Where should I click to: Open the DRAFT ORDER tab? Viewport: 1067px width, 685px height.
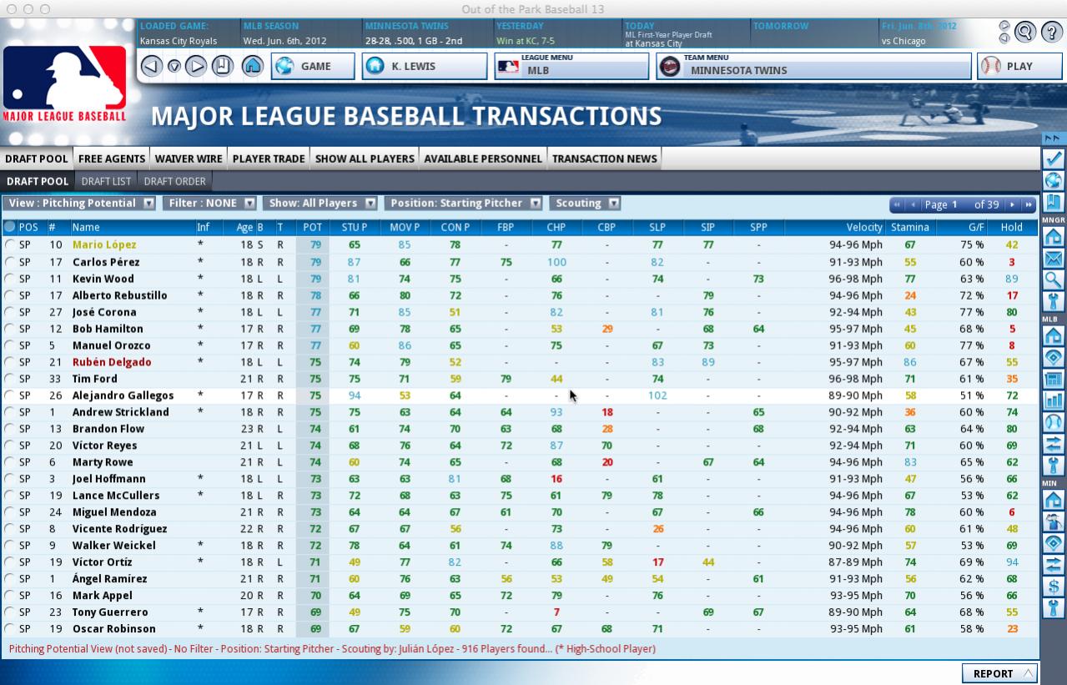174,181
